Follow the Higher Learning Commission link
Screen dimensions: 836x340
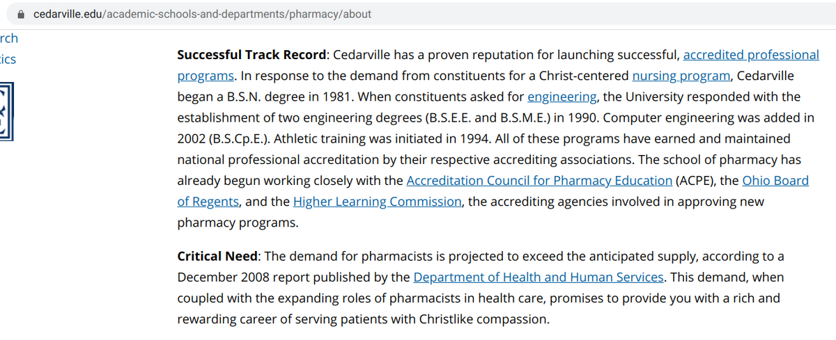click(x=377, y=202)
